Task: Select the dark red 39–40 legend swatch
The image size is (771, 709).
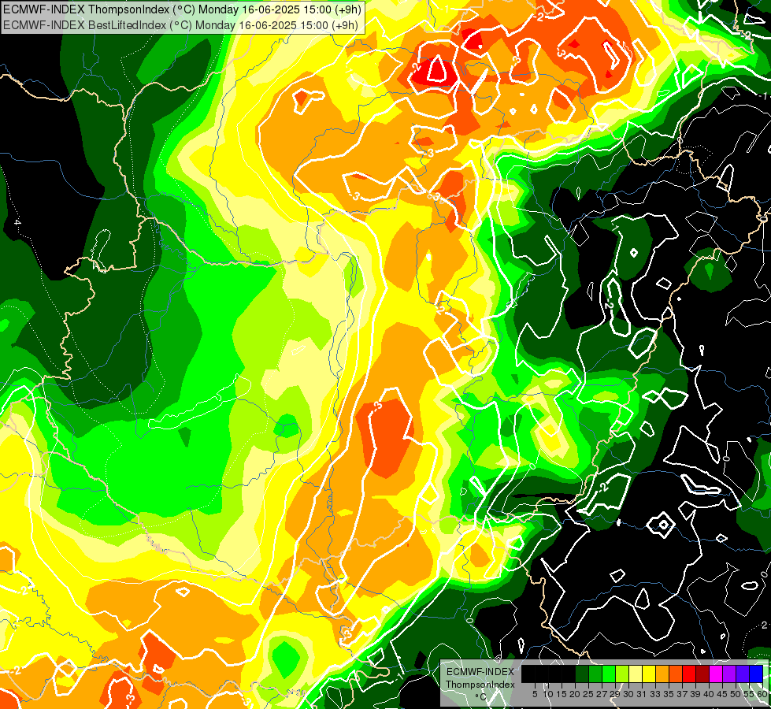Action: (702, 674)
